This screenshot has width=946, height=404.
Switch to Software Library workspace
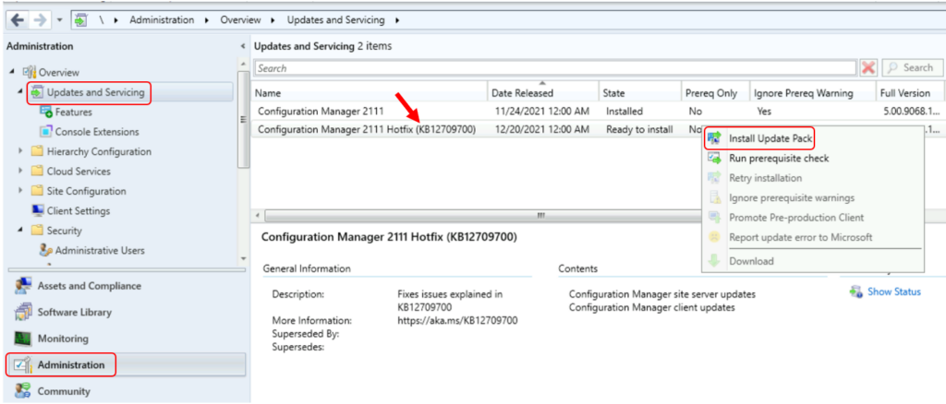click(74, 313)
